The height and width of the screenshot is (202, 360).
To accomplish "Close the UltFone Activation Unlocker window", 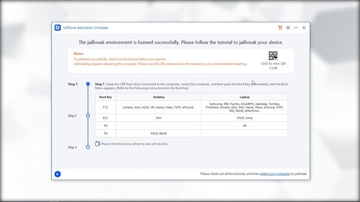I will (x=304, y=27).
